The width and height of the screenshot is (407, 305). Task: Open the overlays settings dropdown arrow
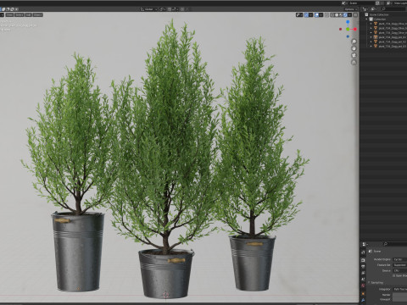[321, 14]
